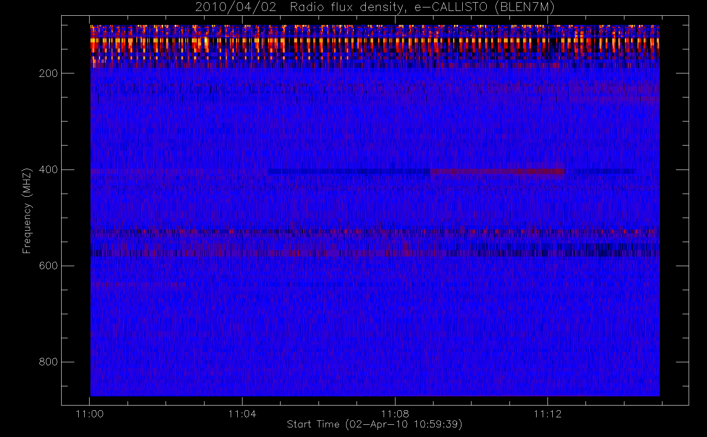The height and width of the screenshot is (437, 707).
Task: Select the 800 frequency tick label
Action: [x=48, y=362]
